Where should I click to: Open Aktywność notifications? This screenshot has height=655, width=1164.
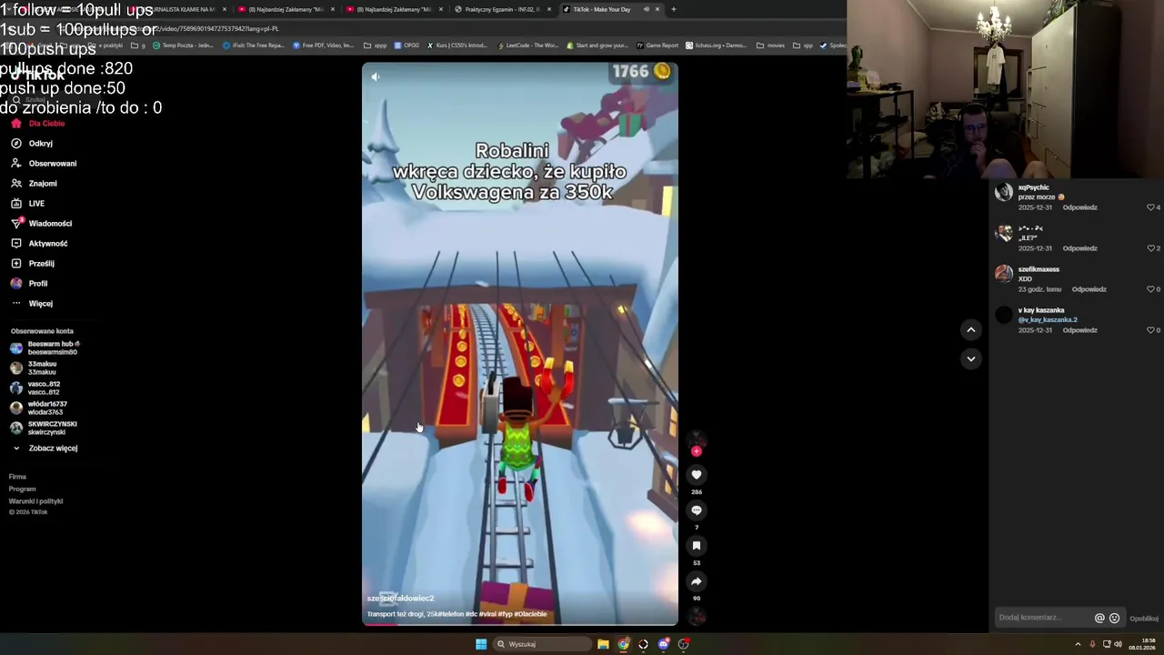[x=39, y=244]
